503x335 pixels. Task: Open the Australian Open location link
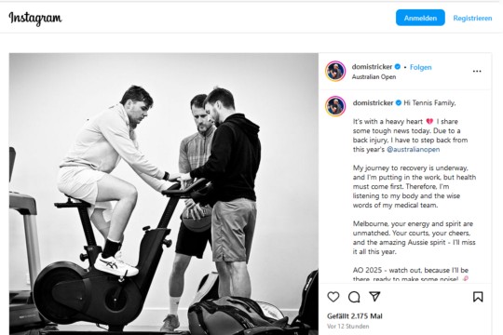pos(374,77)
